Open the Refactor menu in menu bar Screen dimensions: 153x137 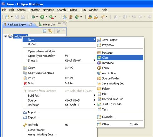(x=34, y=10)
